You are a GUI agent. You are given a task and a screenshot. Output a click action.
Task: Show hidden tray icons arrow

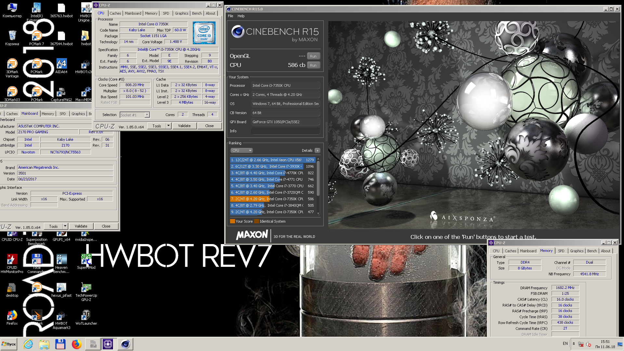[574, 344]
